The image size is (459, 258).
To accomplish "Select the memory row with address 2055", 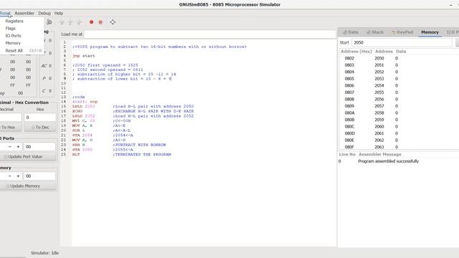I will click(x=399, y=92).
